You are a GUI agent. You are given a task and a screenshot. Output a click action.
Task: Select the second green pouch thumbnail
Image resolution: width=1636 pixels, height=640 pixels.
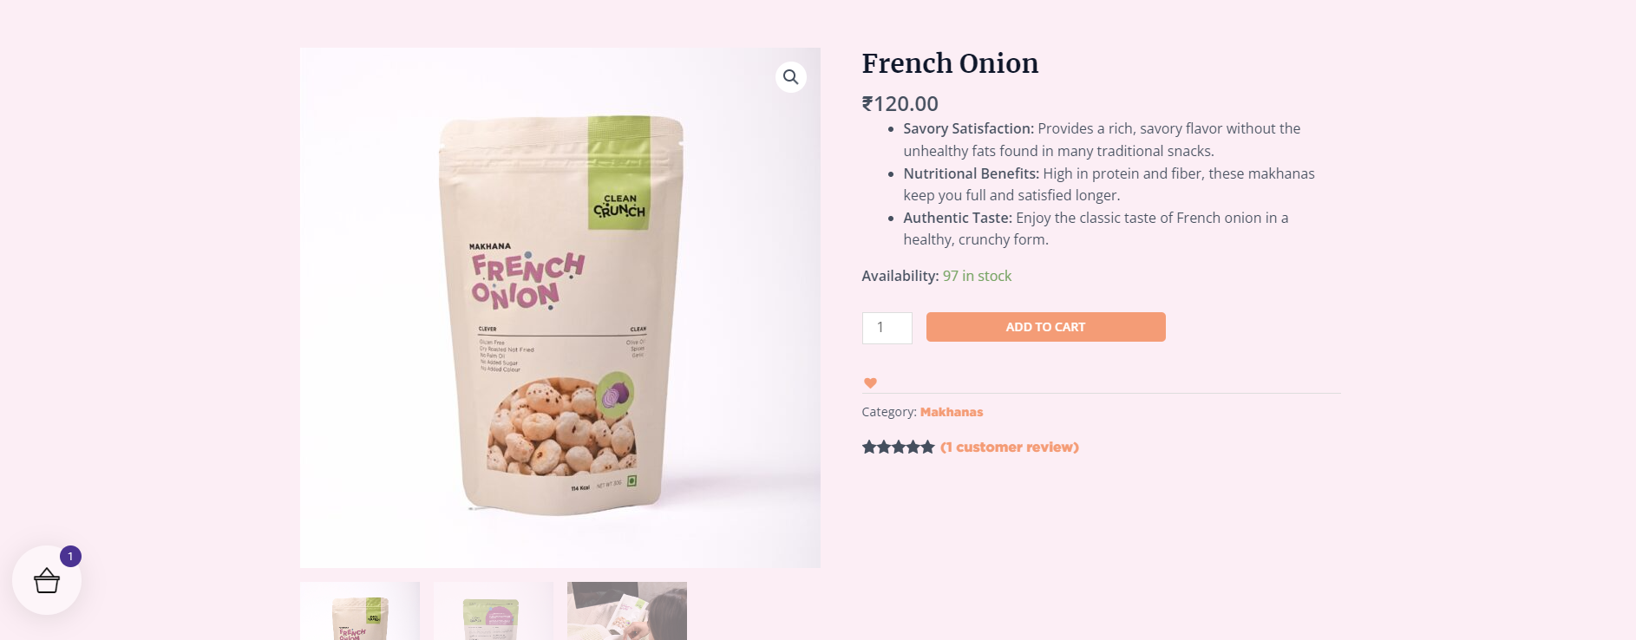[493, 611]
